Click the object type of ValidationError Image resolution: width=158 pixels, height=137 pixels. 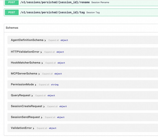click(53, 128)
